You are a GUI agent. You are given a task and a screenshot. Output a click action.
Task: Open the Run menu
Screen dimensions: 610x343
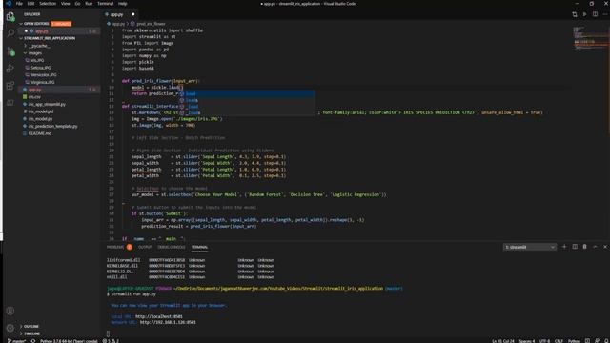[x=89, y=4]
